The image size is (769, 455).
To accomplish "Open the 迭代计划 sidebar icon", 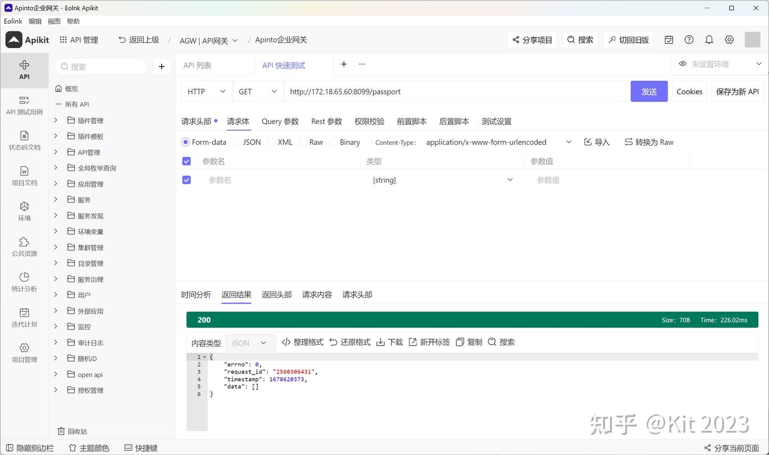I will [x=24, y=318].
